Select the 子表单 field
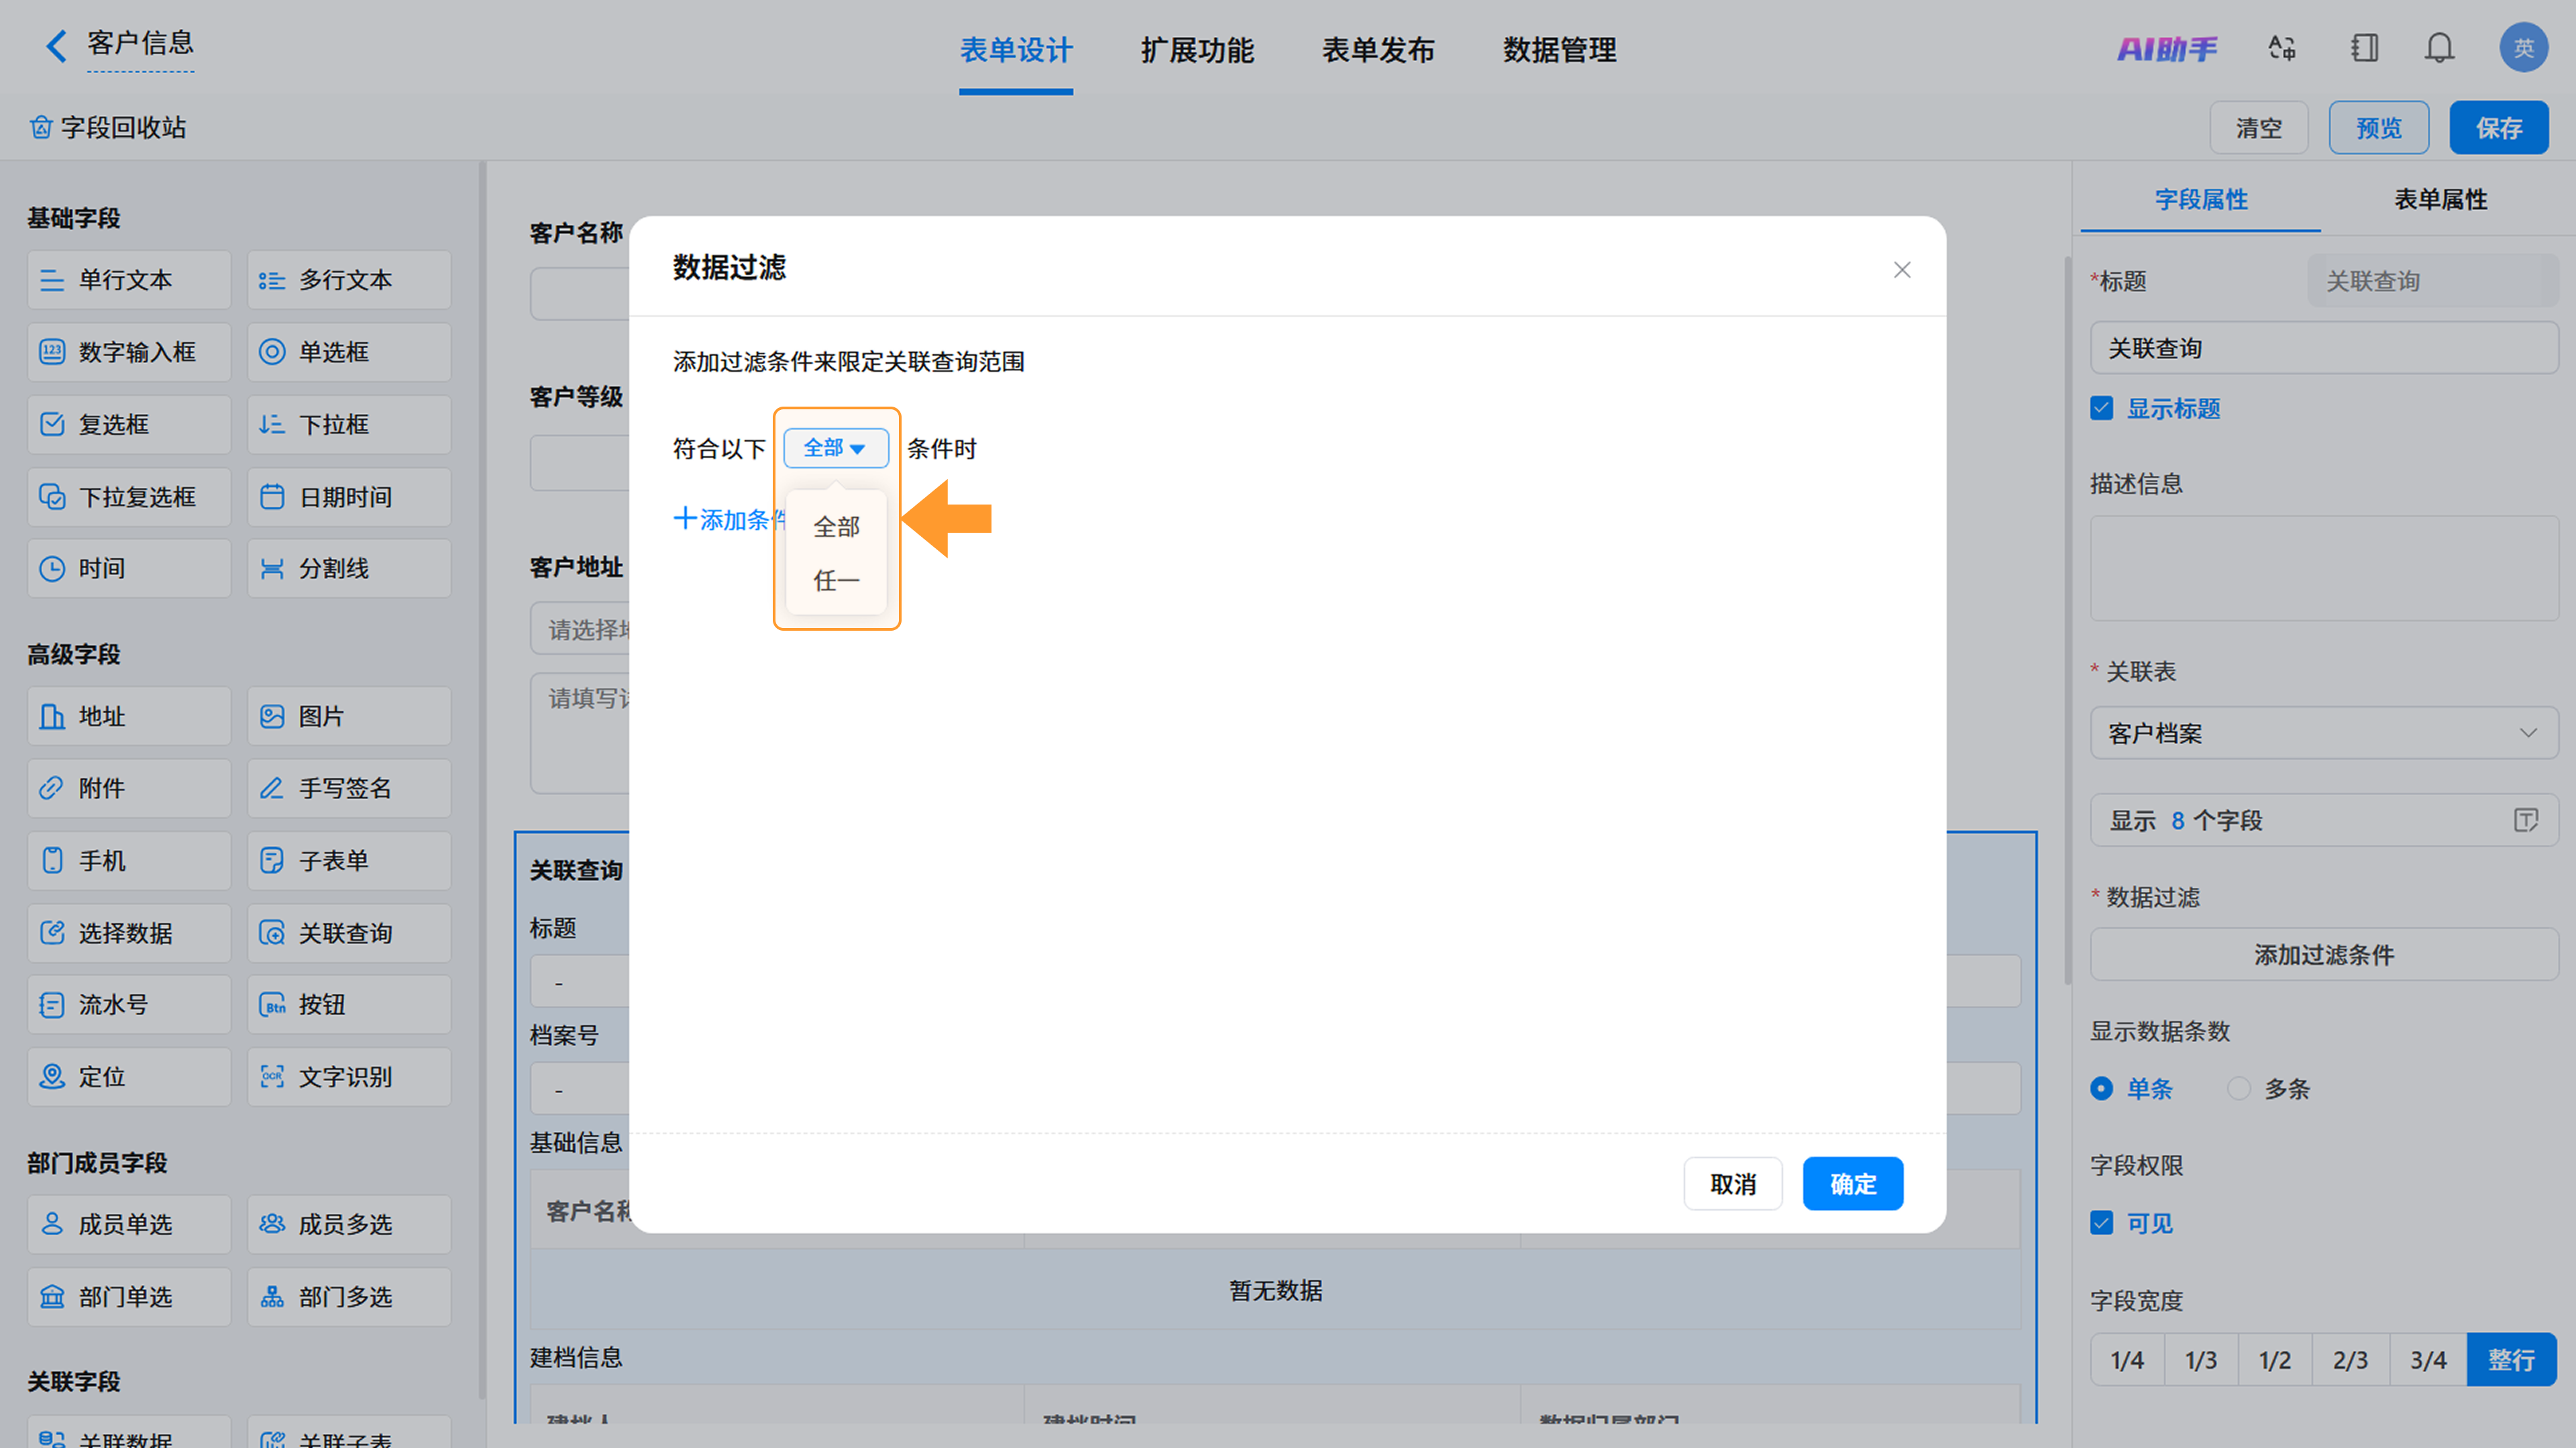Viewport: 2576px width, 1448px height. pos(349,861)
